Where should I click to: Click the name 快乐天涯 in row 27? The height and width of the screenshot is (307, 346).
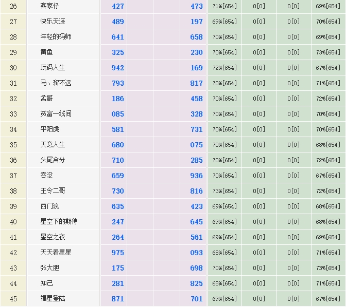(53, 22)
